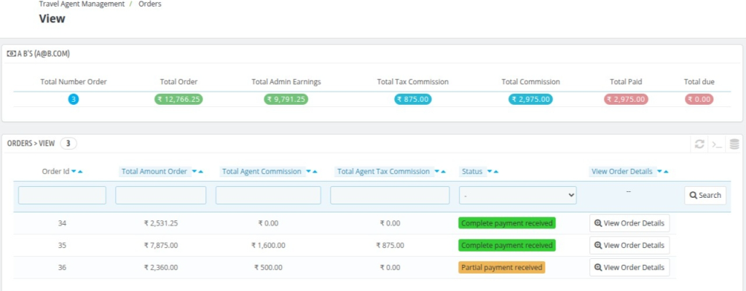The width and height of the screenshot is (746, 291).
Task: Click the orders count badge beside ORDERS > VIEW
Action: (68, 143)
